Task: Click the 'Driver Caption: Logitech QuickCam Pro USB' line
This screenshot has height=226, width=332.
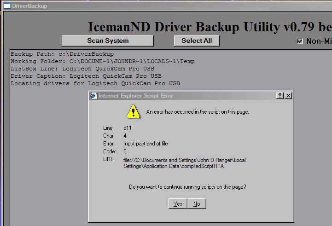Action: click(x=86, y=76)
